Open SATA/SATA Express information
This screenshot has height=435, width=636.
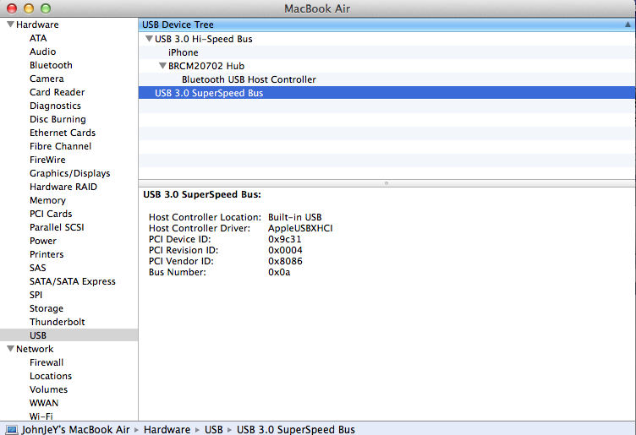tap(73, 281)
